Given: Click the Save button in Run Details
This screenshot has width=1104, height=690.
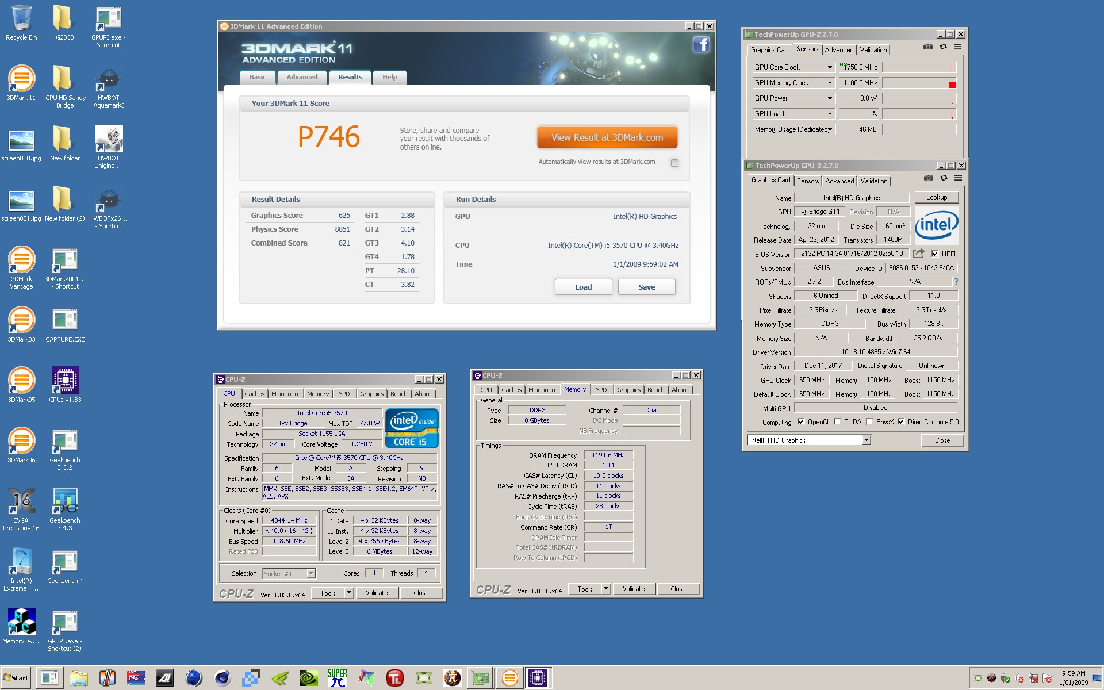Looking at the screenshot, I should click(646, 287).
